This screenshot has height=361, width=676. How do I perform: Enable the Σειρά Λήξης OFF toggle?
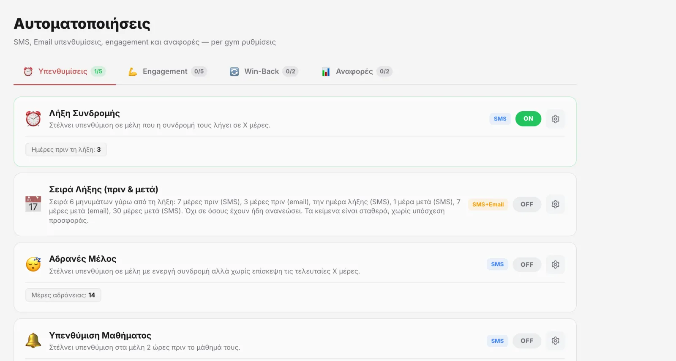pyautogui.click(x=527, y=204)
